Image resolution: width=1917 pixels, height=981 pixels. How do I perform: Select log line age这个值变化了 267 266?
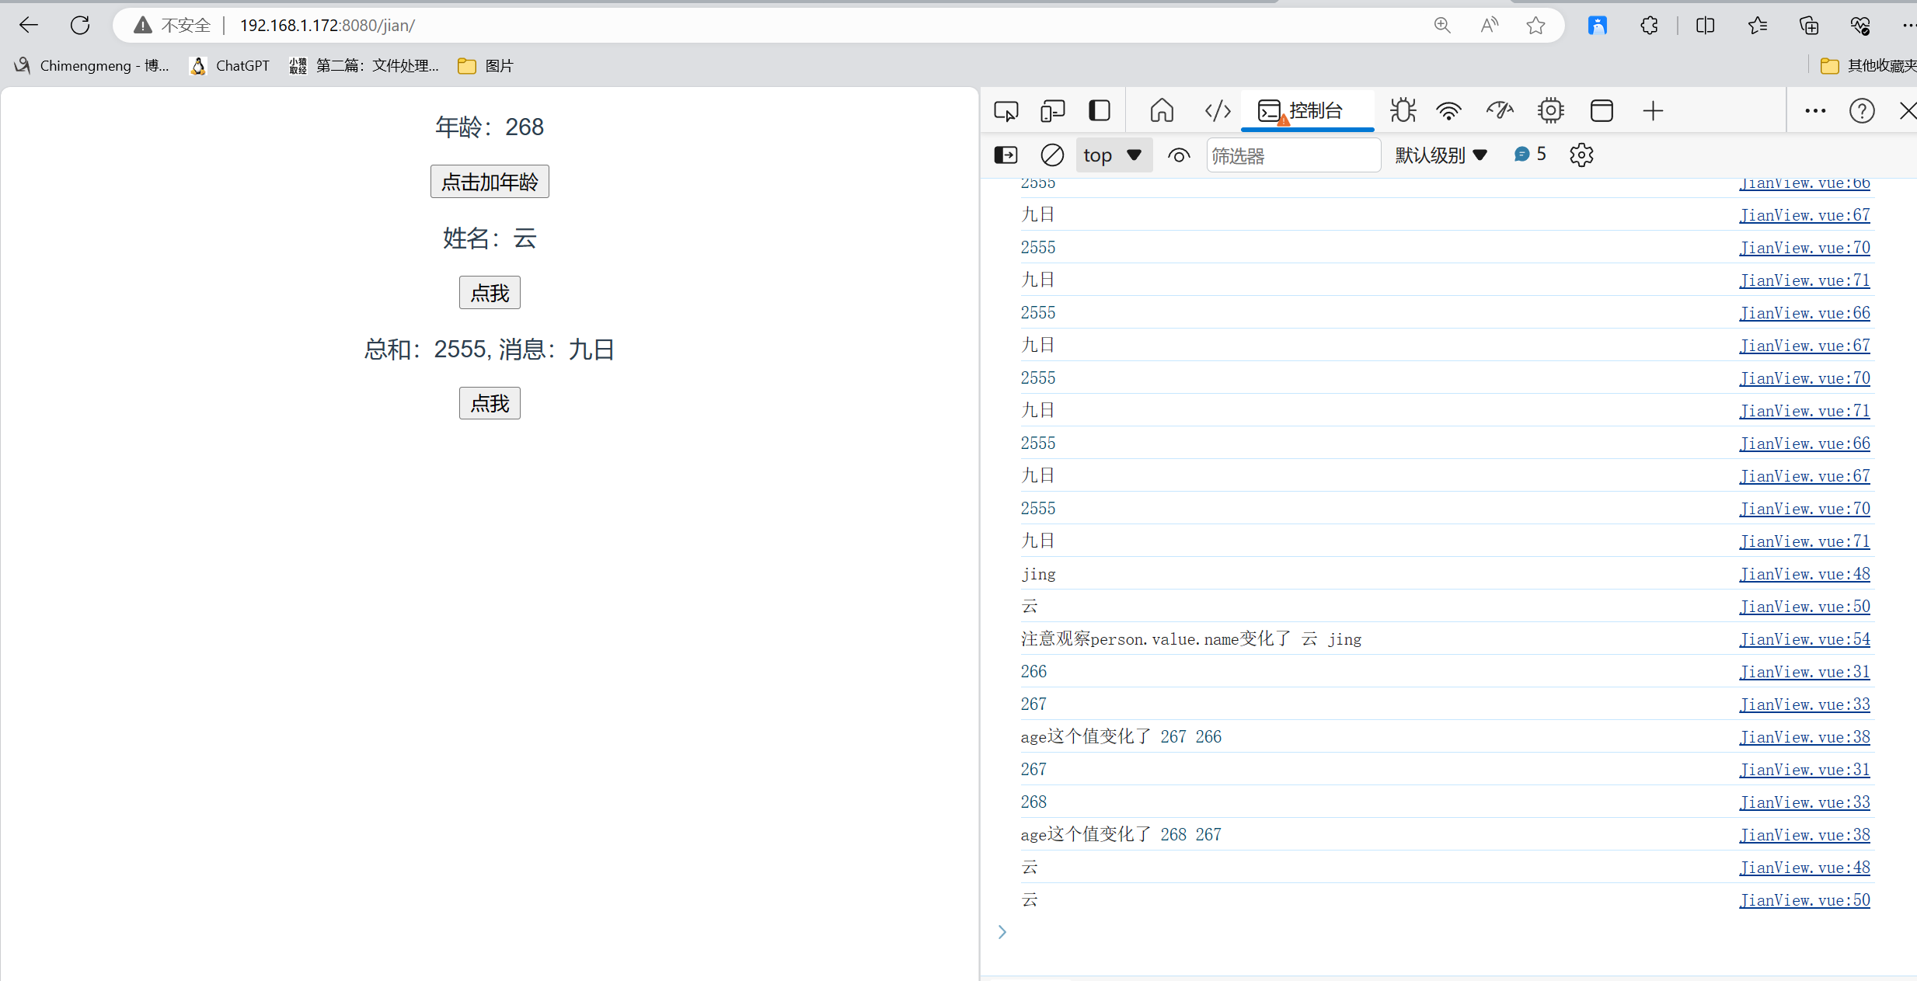[x=1121, y=737]
